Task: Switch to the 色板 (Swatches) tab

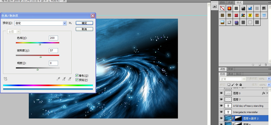Action: click(231, 2)
